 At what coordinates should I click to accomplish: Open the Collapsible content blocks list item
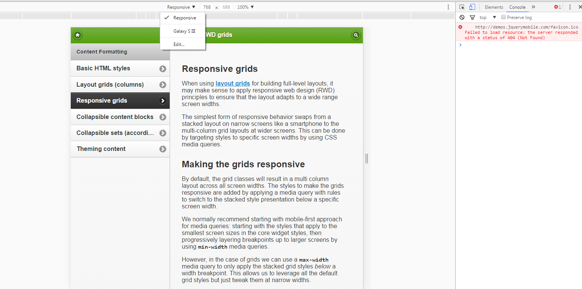pos(120,117)
